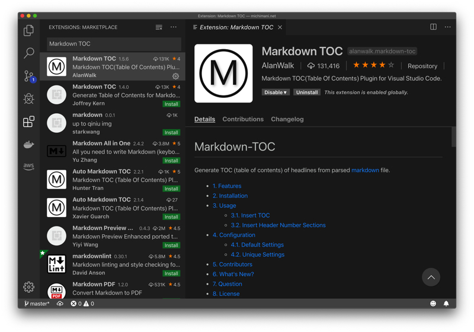Click the AlanWalk publisher name
The image size is (474, 332).
pos(277,66)
